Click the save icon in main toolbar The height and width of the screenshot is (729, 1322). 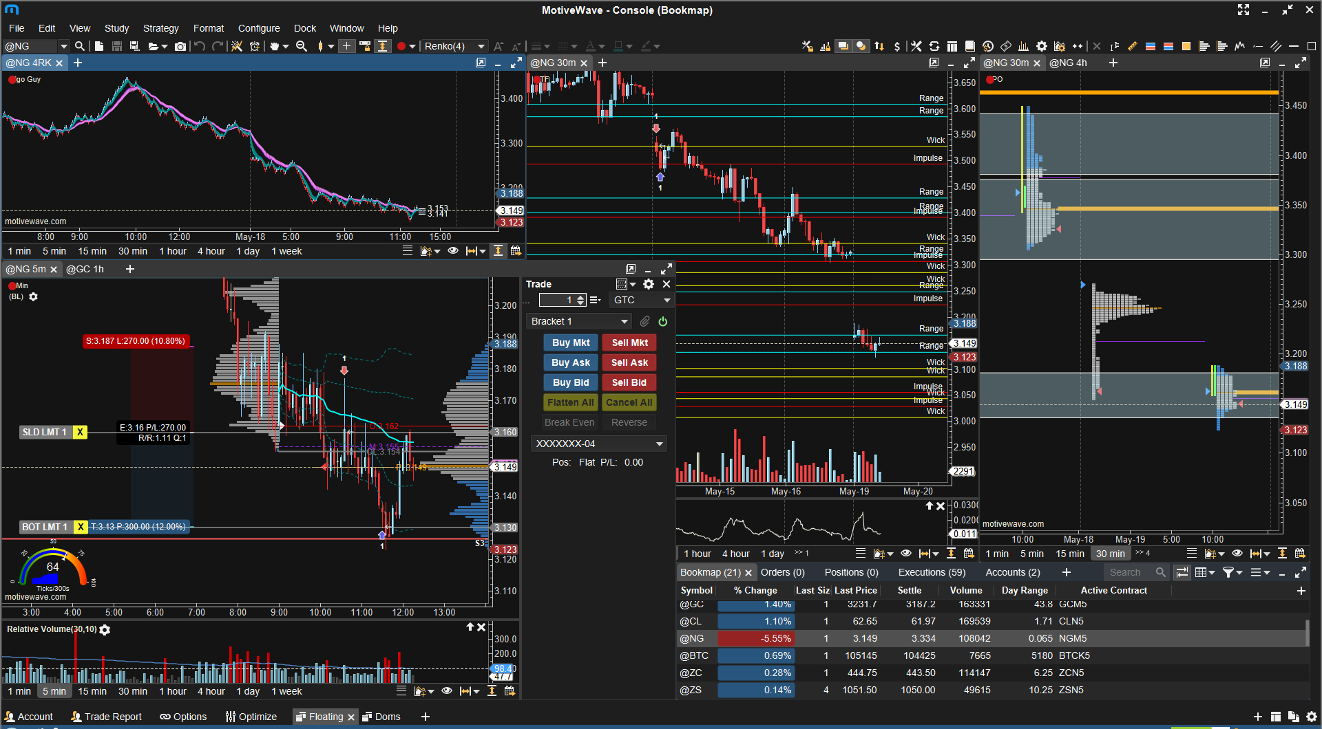(117, 46)
